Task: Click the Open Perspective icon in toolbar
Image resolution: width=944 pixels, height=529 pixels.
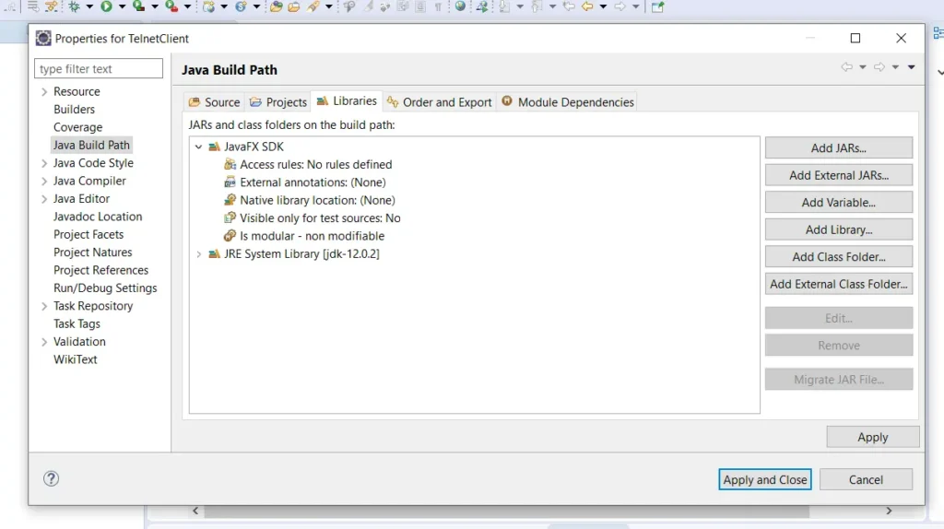Action: coord(657,6)
